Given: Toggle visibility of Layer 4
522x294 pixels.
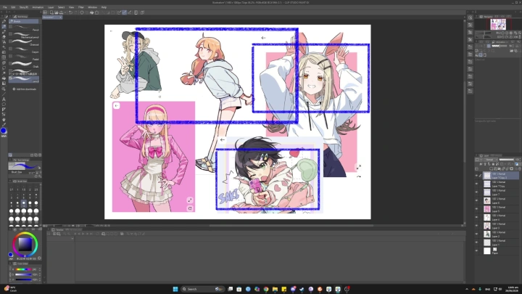Looking at the screenshot, I should point(476,217).
